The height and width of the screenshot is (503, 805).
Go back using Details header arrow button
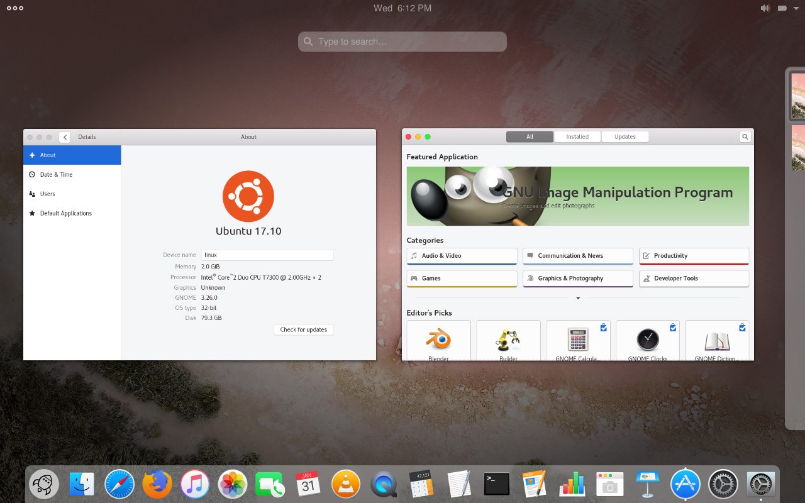click(65, 137)
